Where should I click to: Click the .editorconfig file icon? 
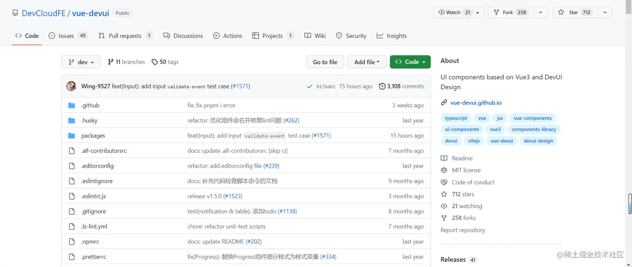point(71,166)
